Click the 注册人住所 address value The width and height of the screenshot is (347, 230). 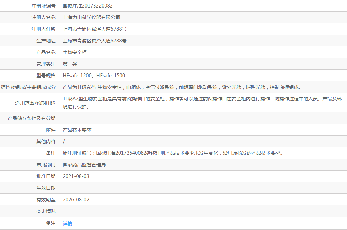click(x=95, y=29)
